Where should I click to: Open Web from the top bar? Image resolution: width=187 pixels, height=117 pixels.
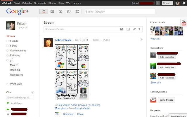pos(69,3)
